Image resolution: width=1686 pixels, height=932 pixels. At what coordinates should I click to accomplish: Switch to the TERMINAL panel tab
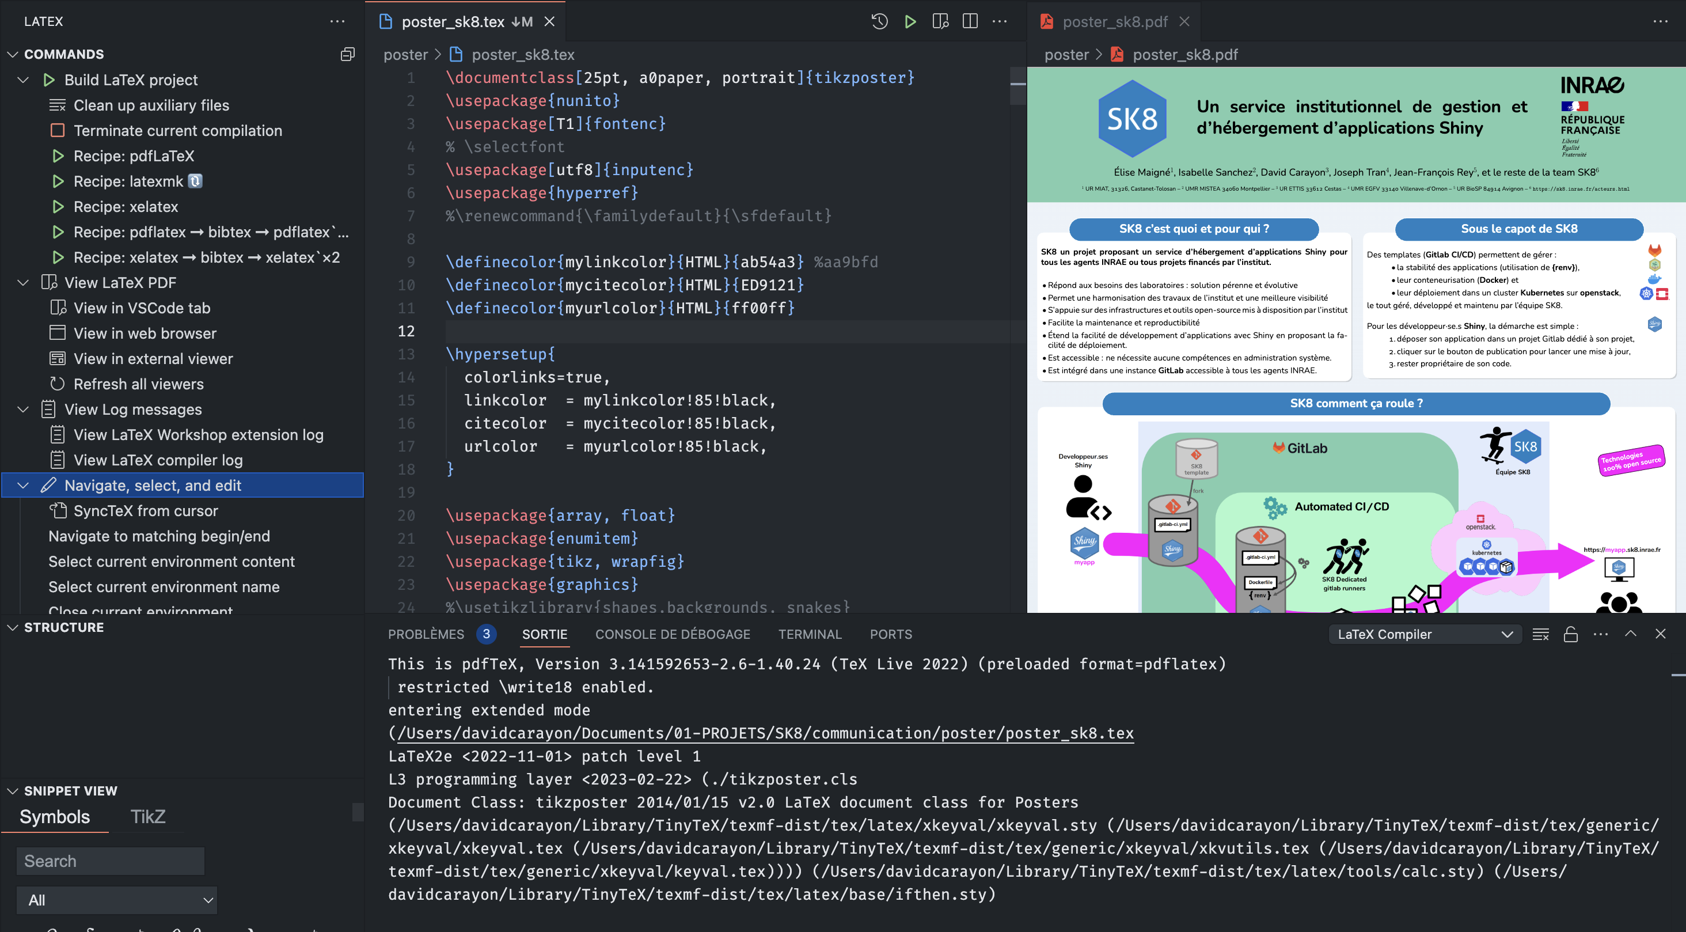click(x=810, y=634)
